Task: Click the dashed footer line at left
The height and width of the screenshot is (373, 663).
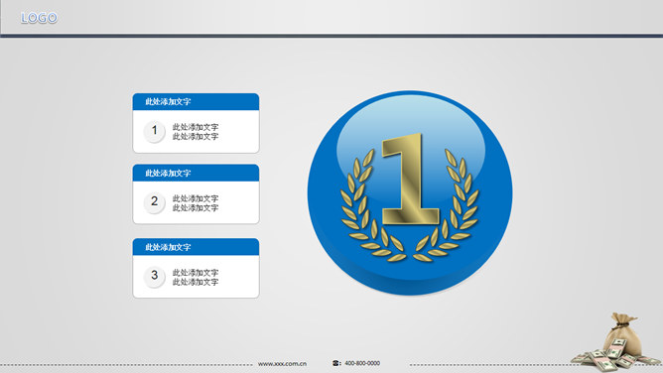Action: 127,364
